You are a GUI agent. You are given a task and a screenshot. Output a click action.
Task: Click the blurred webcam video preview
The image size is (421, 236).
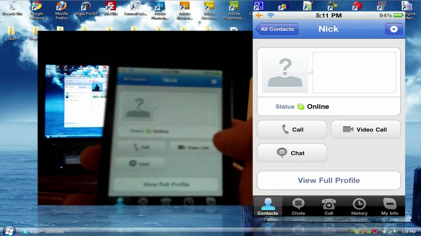(145, 118)
